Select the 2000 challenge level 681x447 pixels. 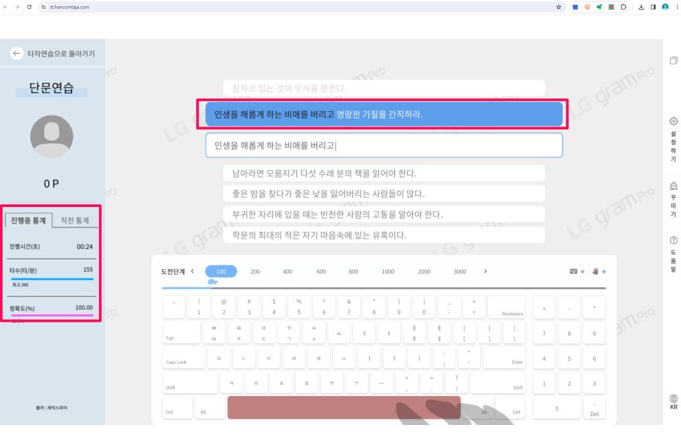click(x=426, y=271)
